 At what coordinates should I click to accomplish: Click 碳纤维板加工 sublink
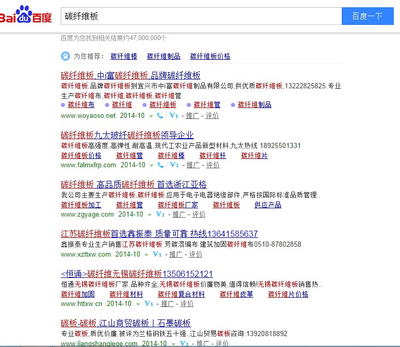pos(81,205)
